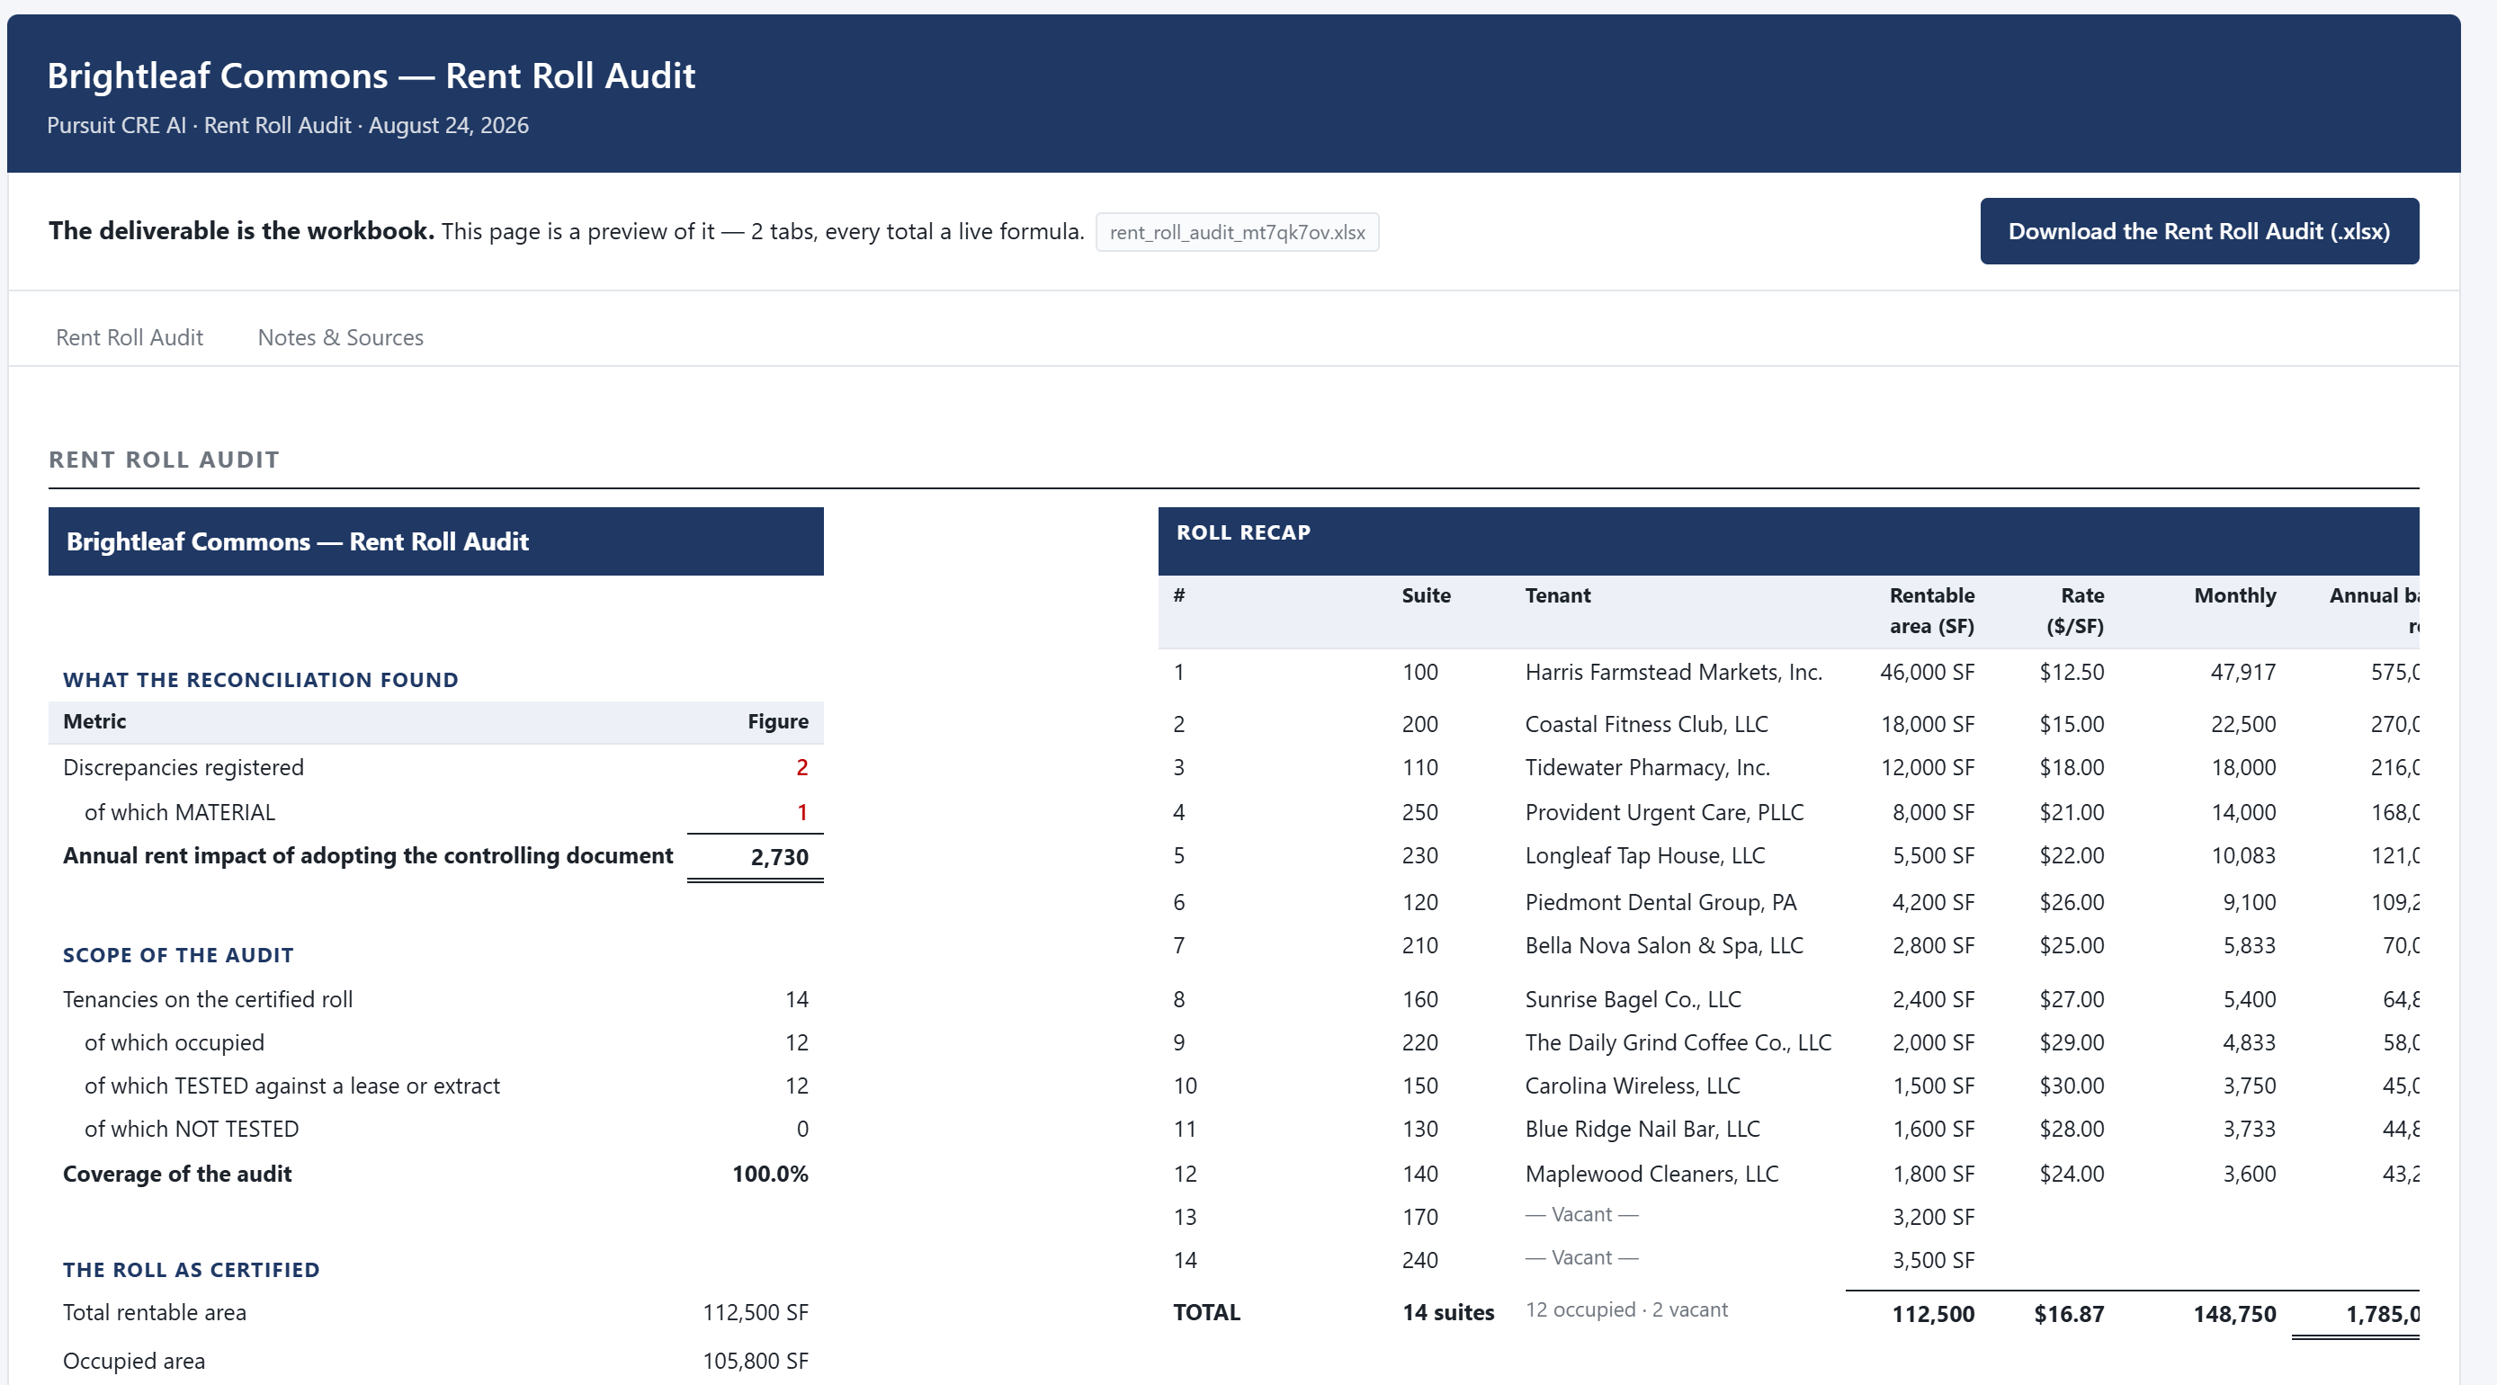The height and width of the screenshot is (1385, 2497).
Task: Select the '14 suites' total cell
Action: coord(1448,1312)
